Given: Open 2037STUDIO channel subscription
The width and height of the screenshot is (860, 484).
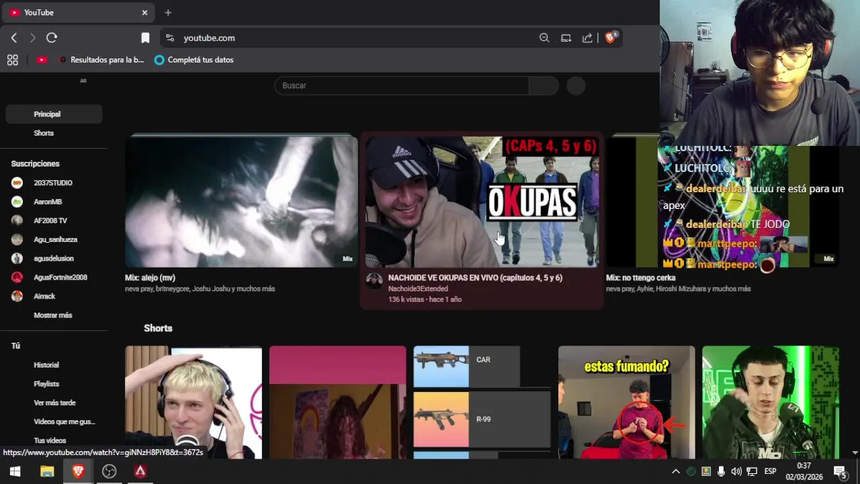Looking at the screenshot, I should (x=54, y=183).
